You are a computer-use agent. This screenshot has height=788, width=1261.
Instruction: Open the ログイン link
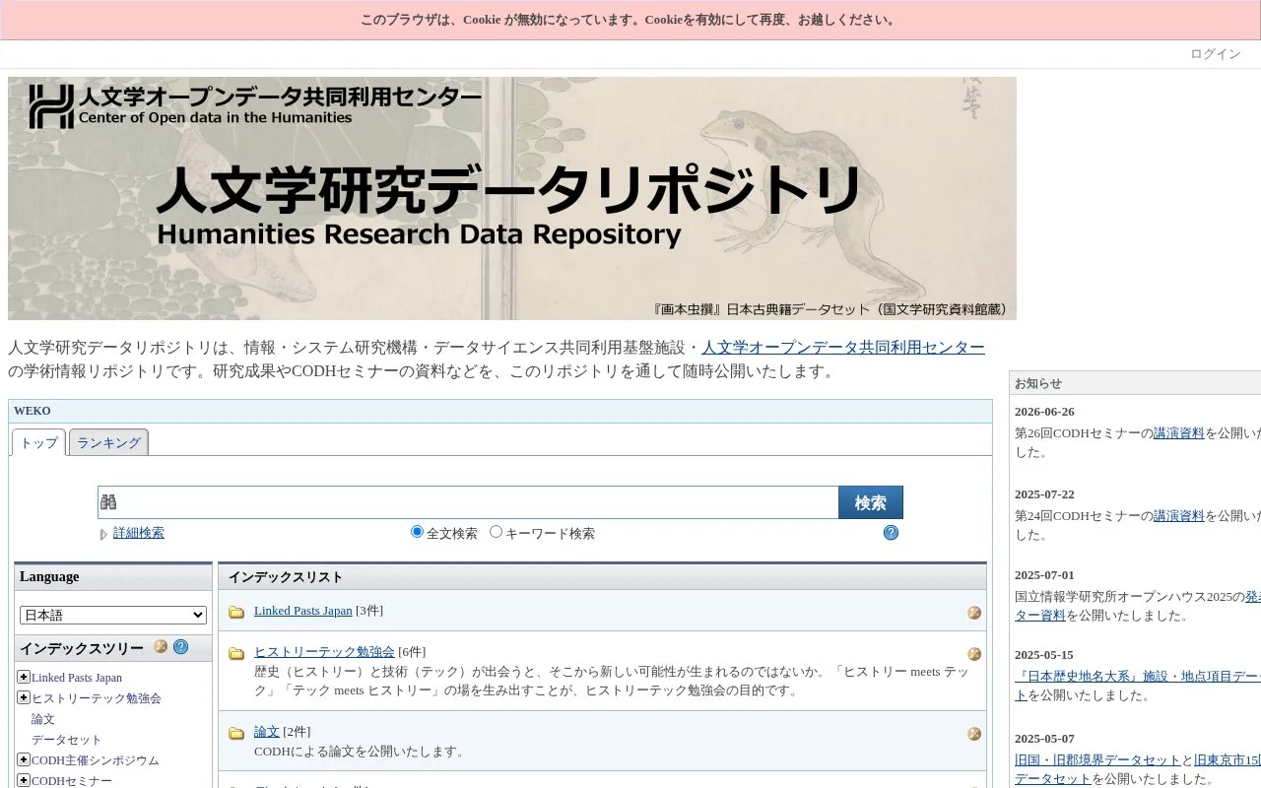1216,54
